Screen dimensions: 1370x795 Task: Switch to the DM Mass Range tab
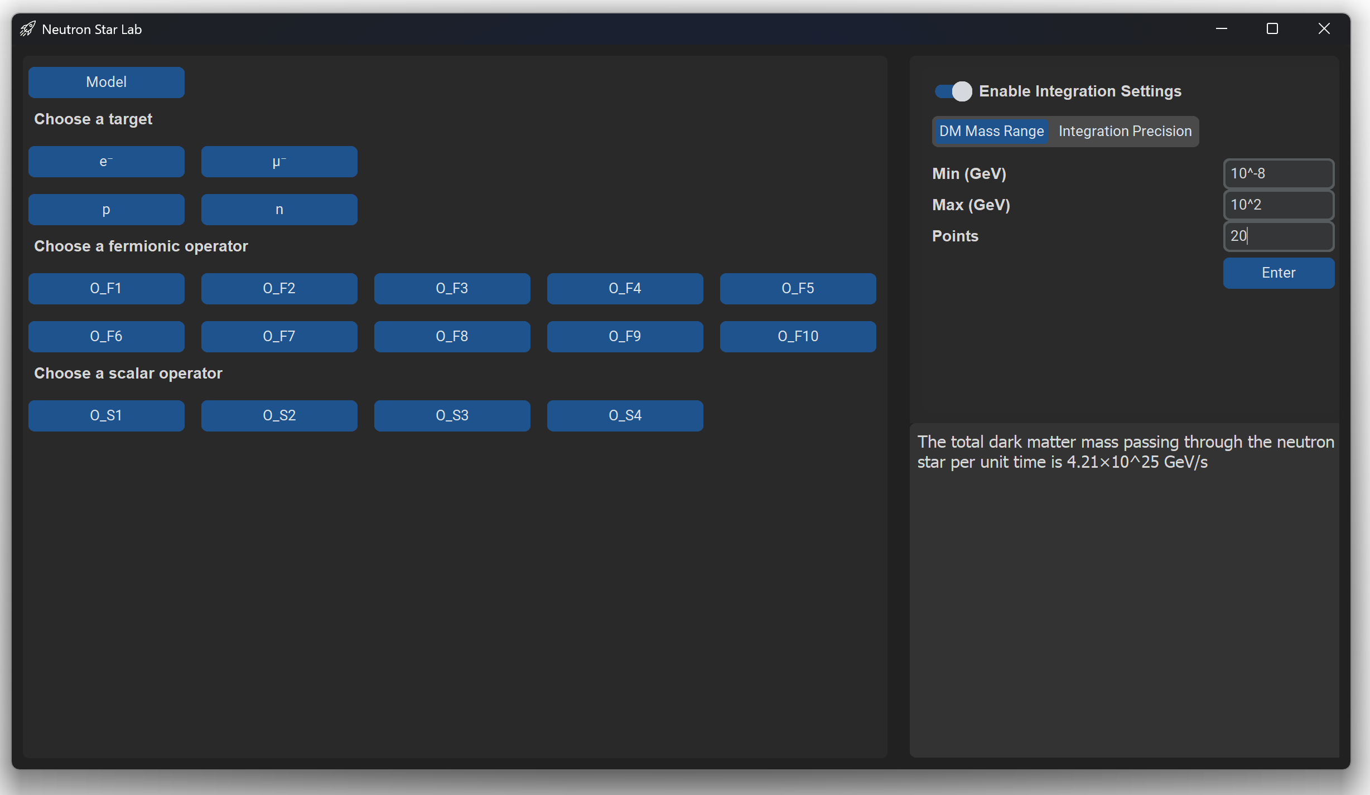pyautogui.click(x=991, y=132)
